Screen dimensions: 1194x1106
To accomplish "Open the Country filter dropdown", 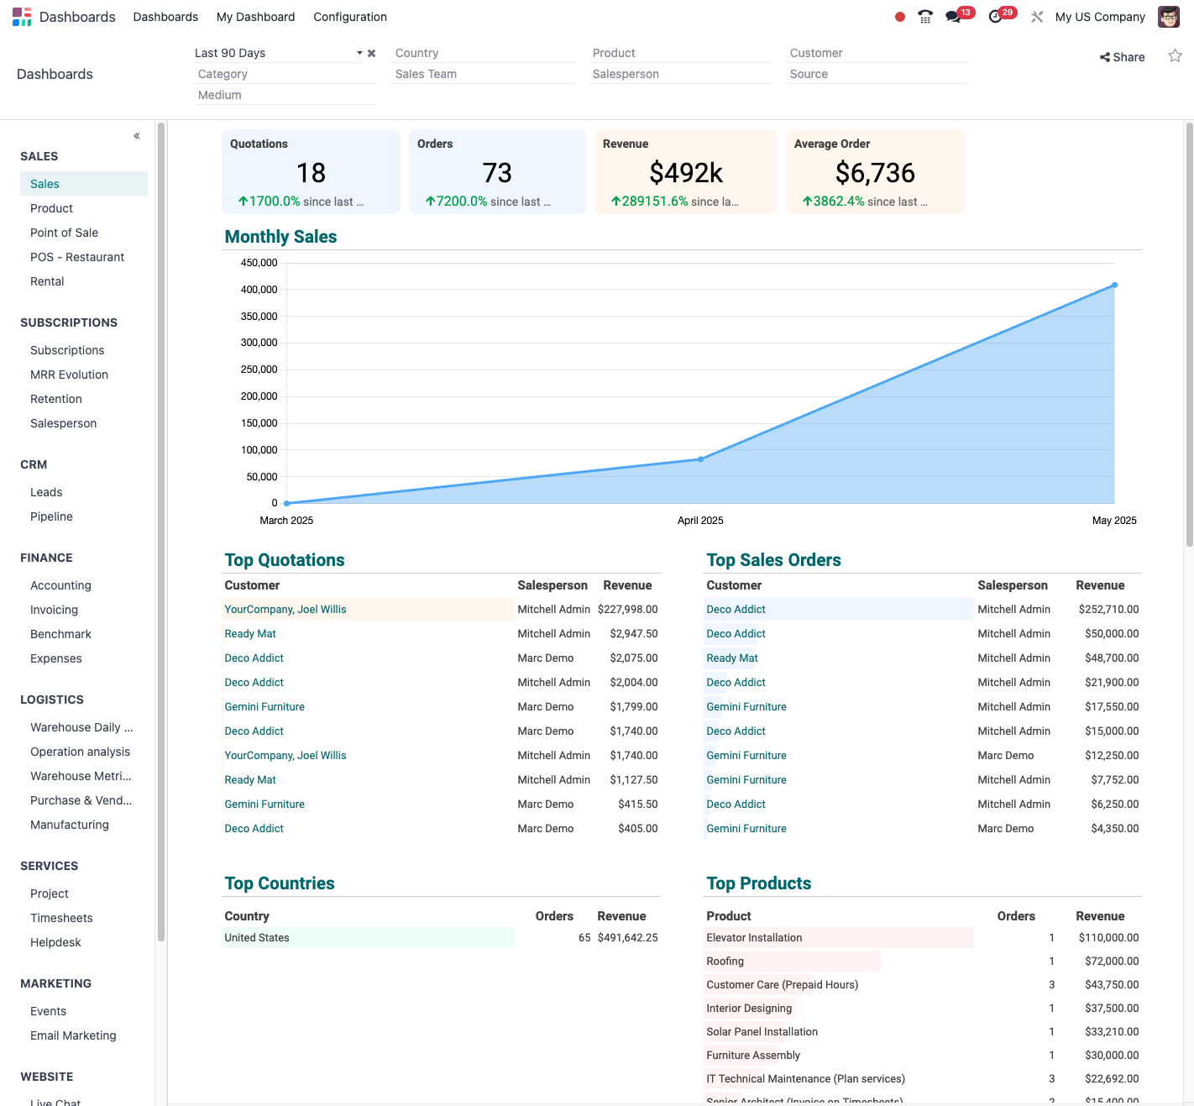I will pos(483,53).
